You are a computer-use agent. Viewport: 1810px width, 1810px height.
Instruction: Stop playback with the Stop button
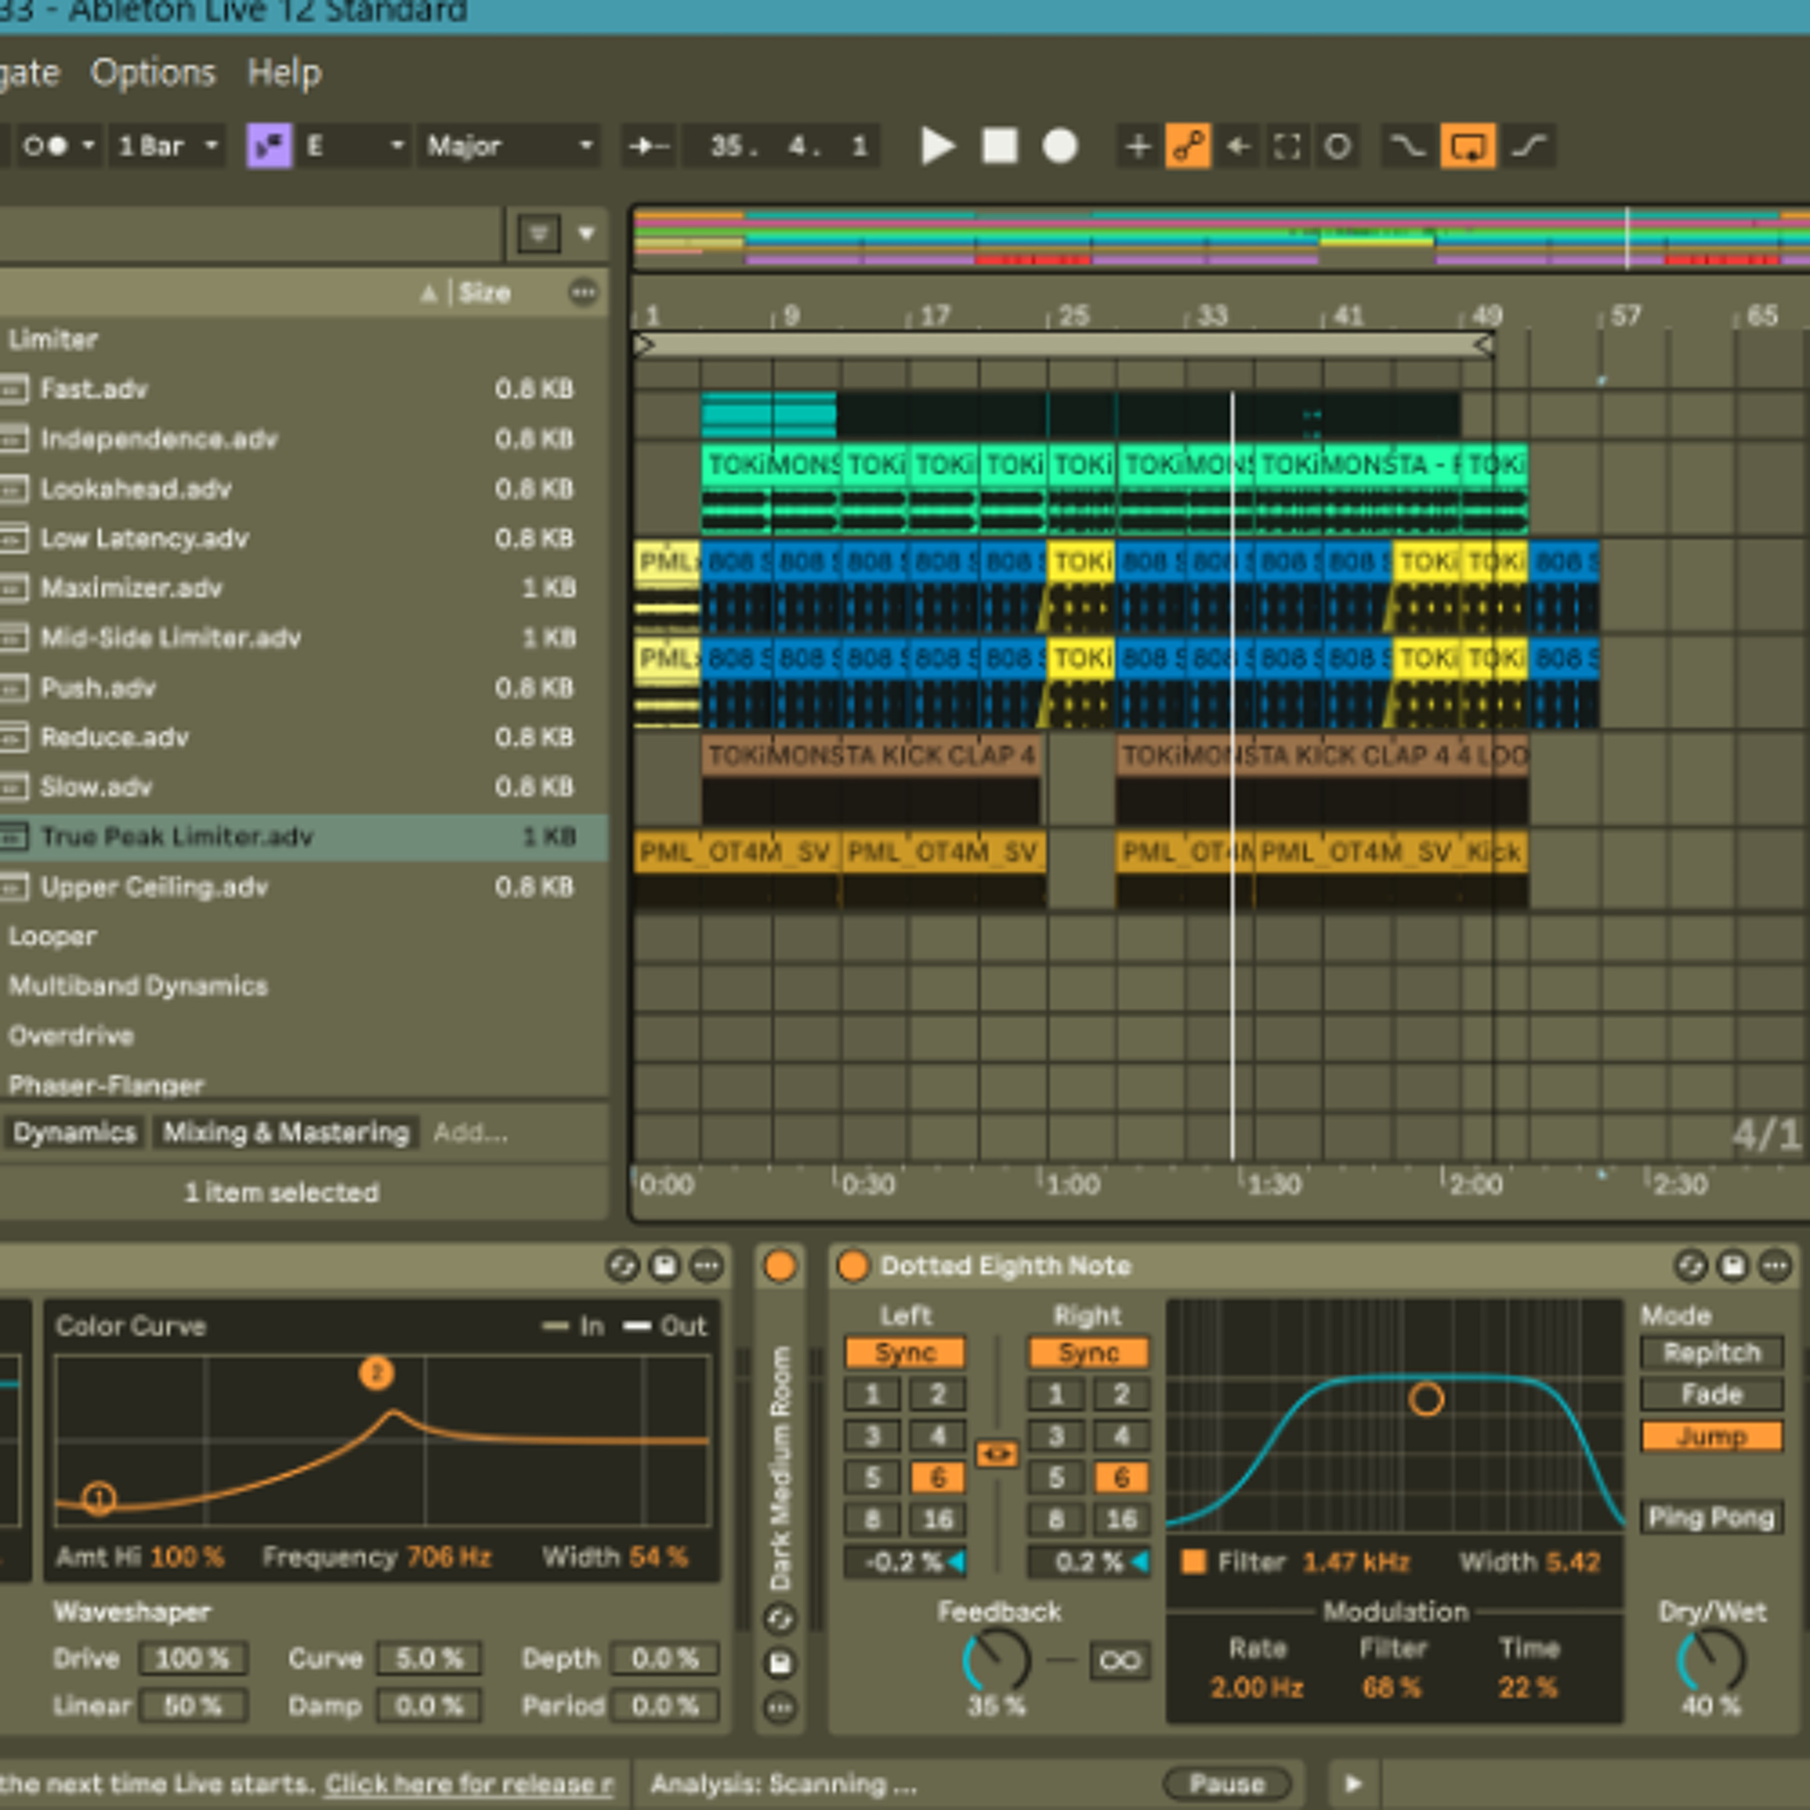[x=1000, y=146]
